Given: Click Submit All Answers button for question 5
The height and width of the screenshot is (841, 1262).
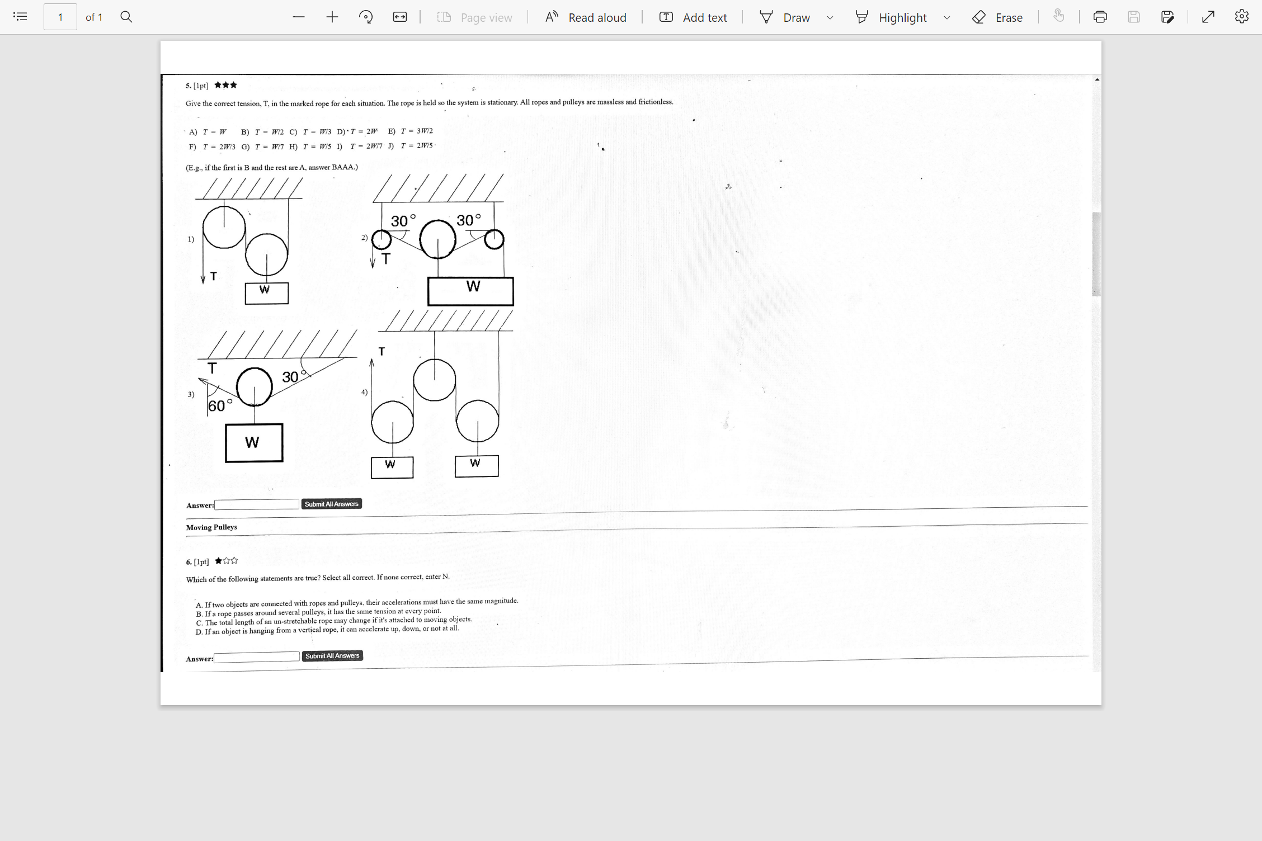Looking at the screenshot, I should point(332,504).
